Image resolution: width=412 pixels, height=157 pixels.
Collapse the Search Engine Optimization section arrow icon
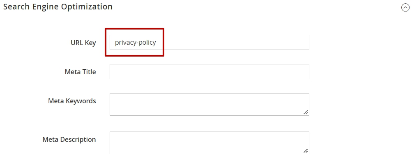pos(405,8)
